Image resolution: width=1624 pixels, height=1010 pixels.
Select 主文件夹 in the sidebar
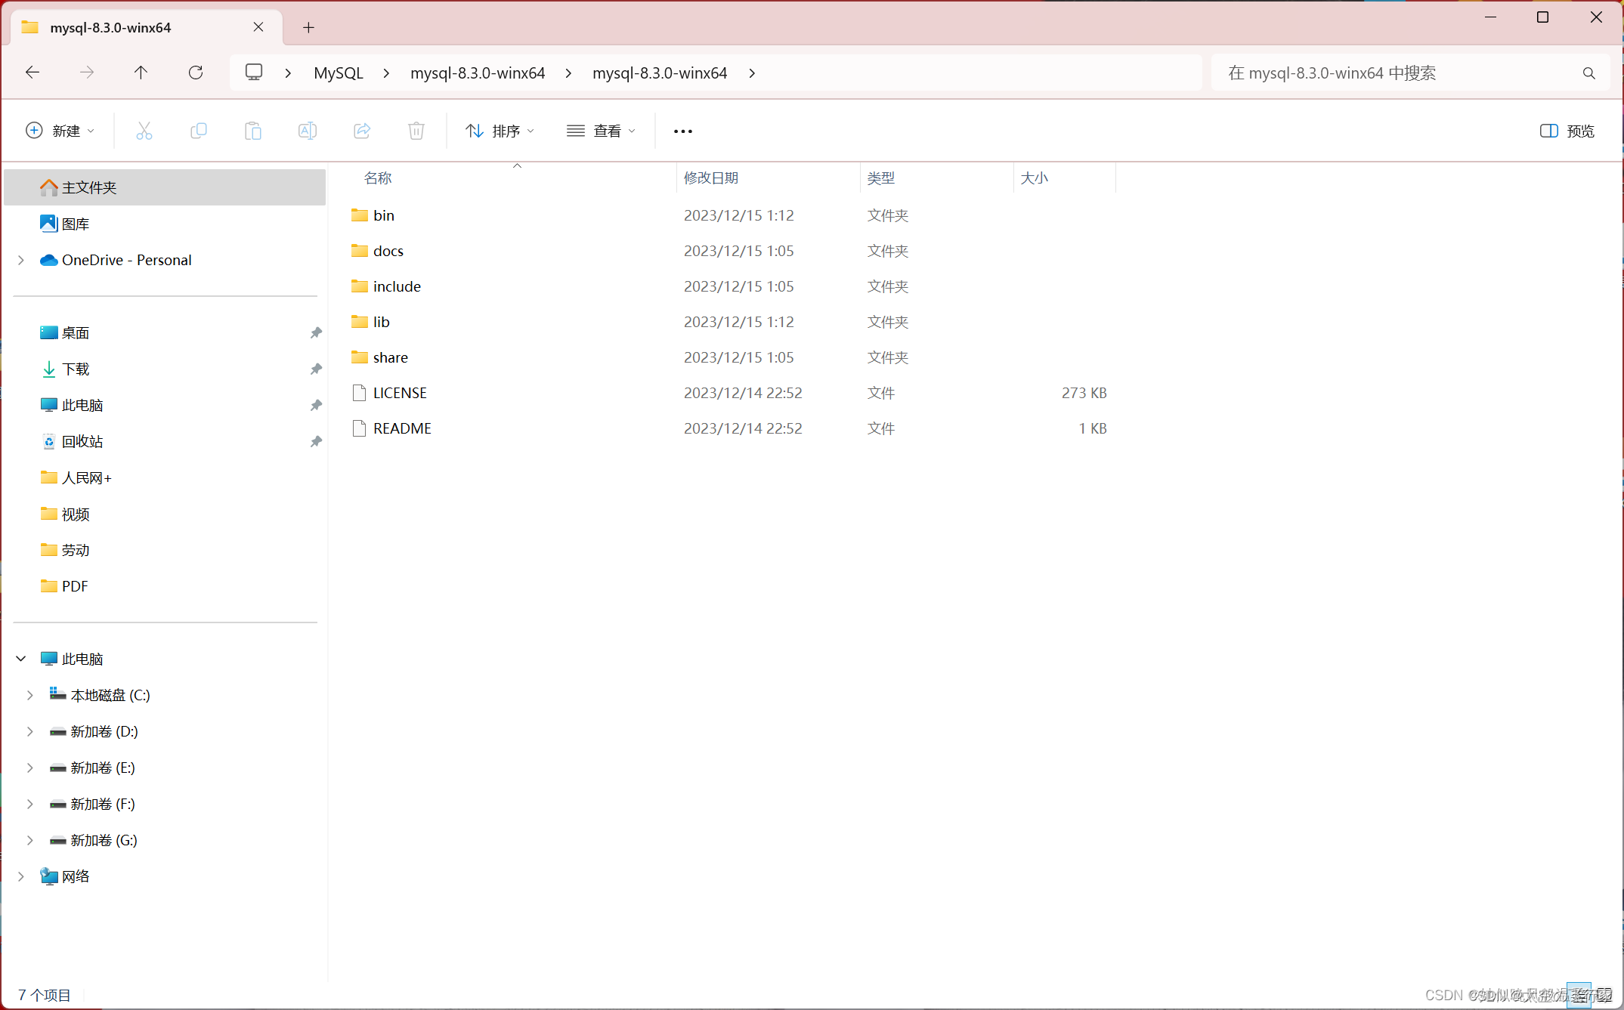165,187
